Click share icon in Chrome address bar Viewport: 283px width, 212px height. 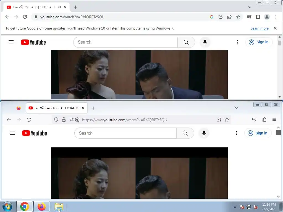click(x=229, y=17)
